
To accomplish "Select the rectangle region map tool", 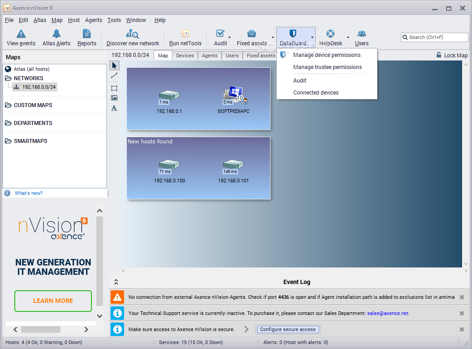I will [114, 88].
